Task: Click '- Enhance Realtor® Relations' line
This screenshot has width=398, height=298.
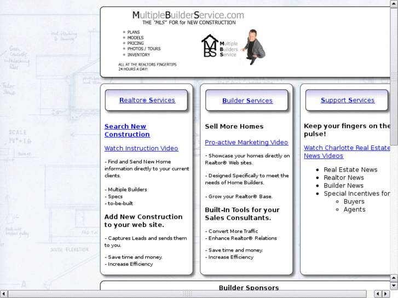Action: click(241, 238)
